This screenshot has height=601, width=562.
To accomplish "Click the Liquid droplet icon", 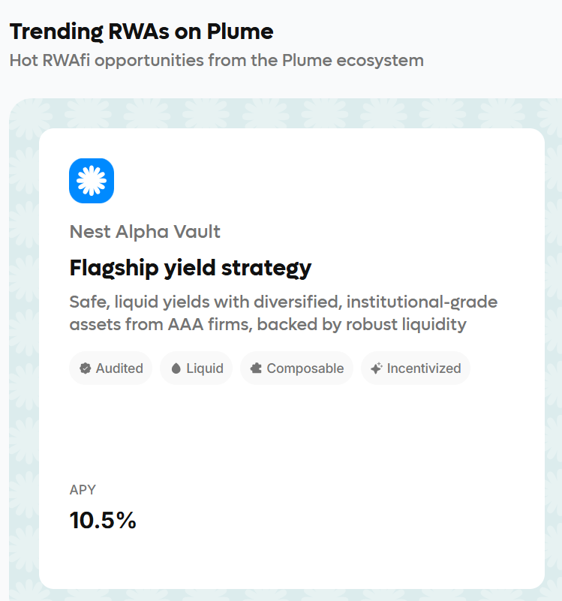I will click(x=176, y=368).
